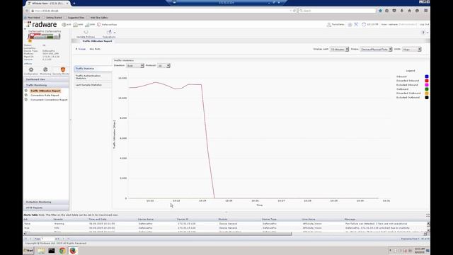Open Chrome from the taskbar
Image resolution: width=453 pixels, height=255 pixels.
click(x=62, y=251)
